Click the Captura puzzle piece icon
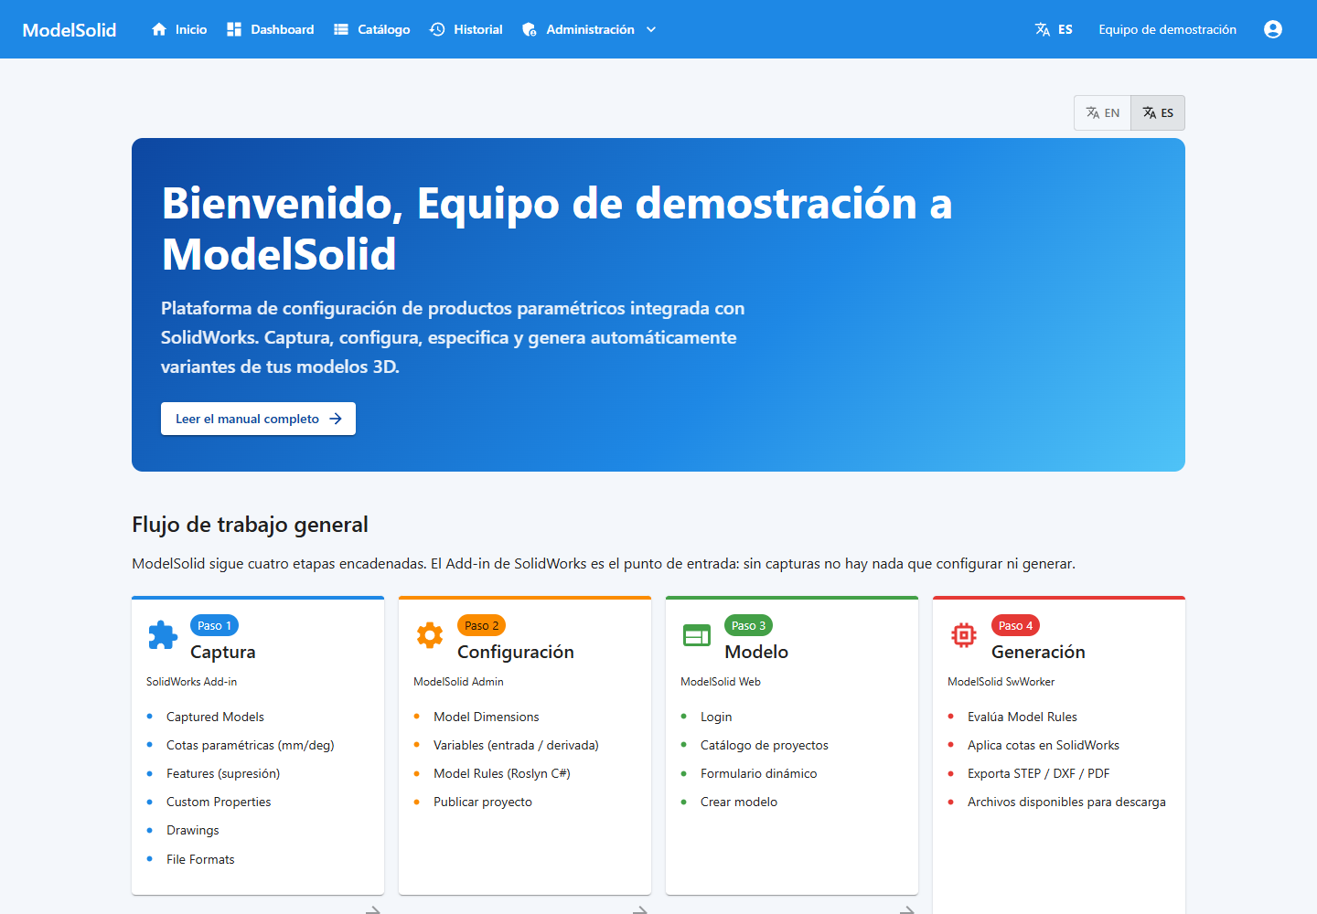Screen dimensions: 1317x914 [x=163, y=634]
